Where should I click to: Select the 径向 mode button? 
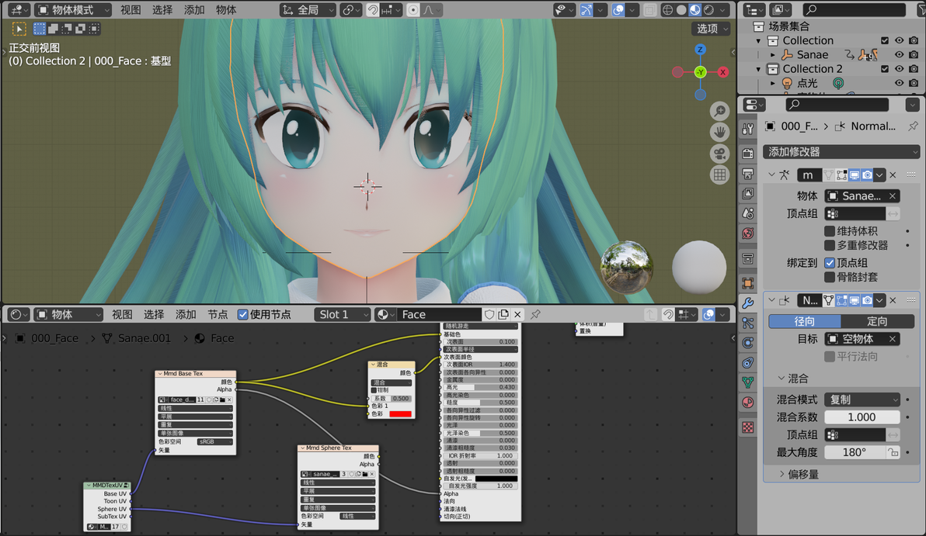point(804,321)
